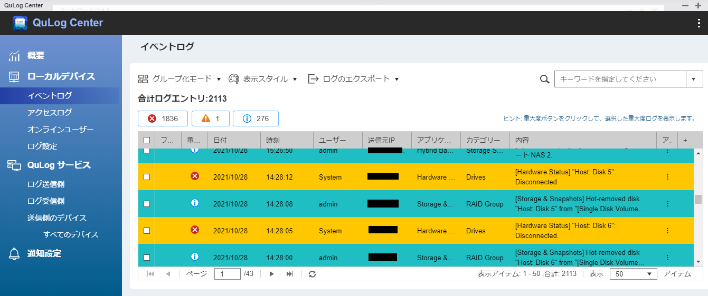The height and width of the screenshot is (296, 708).
Task: Open action menu for 14:28:12 log row
Action: point(667,177)
